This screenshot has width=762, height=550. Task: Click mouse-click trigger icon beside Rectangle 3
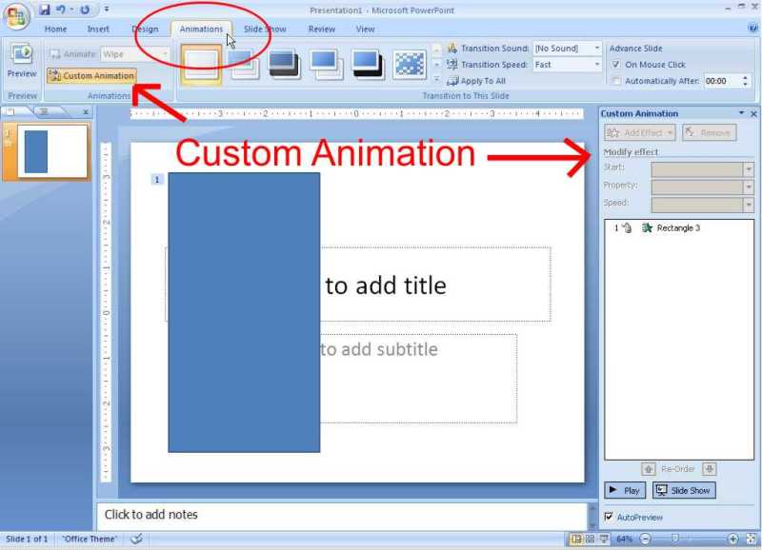(628, 227)
